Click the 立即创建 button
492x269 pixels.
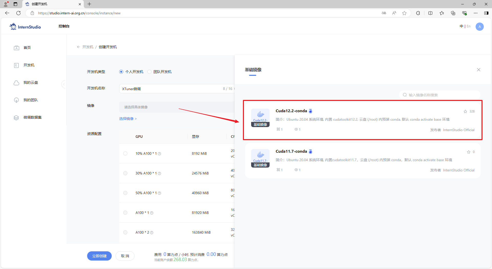pos(99,256)
